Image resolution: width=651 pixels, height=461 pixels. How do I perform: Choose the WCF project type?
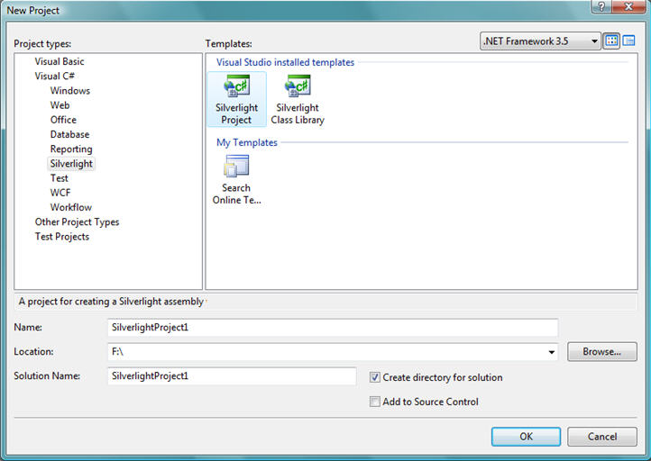60,193
